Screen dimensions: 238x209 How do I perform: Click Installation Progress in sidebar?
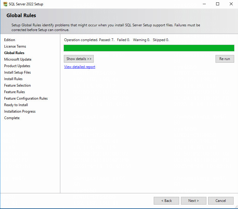[x=20, y=111]
